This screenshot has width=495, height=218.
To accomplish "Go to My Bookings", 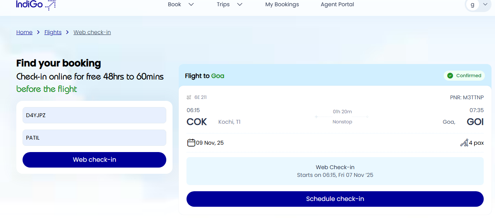I will pyautogui.click(x=282, y=5).
